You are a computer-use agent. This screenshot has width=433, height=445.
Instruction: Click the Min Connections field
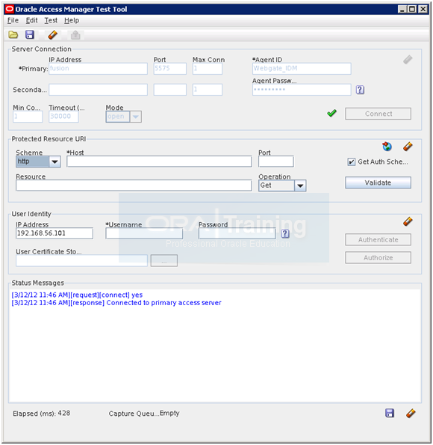(28, 117)
